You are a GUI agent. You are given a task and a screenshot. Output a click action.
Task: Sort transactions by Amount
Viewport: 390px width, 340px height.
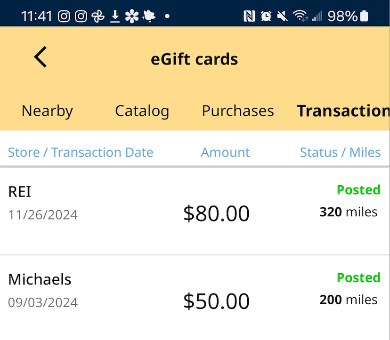point(225,152)
